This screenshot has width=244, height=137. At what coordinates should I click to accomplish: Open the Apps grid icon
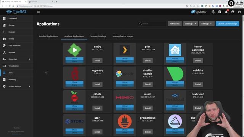tap(4, 73)
